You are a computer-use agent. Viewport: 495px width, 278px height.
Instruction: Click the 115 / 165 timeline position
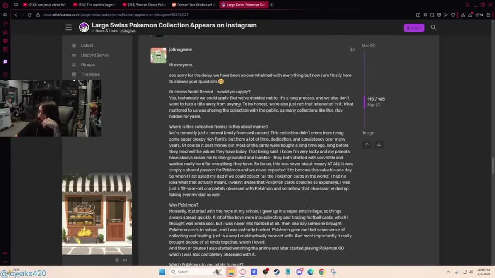(376, 99)
